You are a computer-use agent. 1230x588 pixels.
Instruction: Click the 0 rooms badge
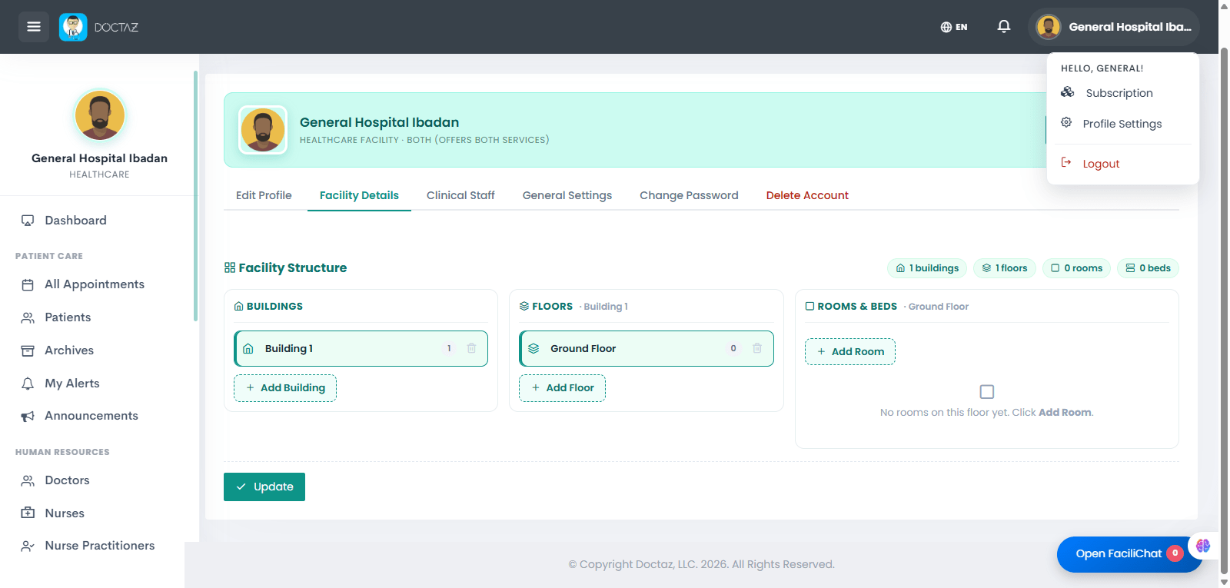[1076, 268]
